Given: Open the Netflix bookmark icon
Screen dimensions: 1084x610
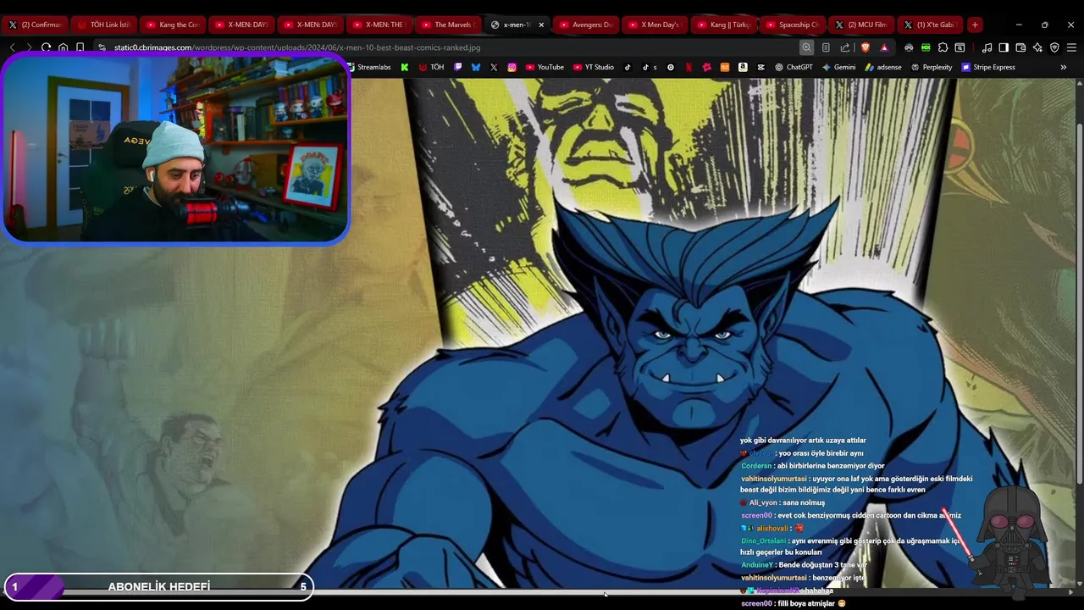Looking at the screenshot, I should (689, 67).
